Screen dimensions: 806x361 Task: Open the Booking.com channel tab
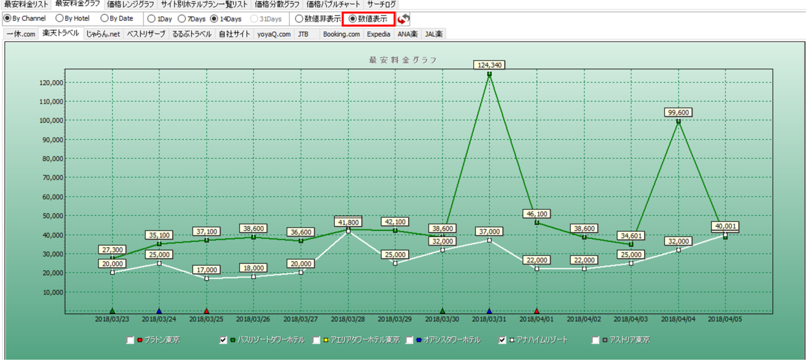click(341, 34)
